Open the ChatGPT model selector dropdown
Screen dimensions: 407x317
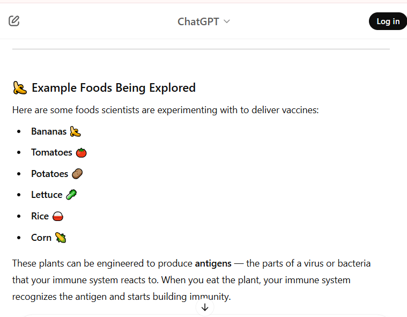pyautogui.click(x=198, y=21)
